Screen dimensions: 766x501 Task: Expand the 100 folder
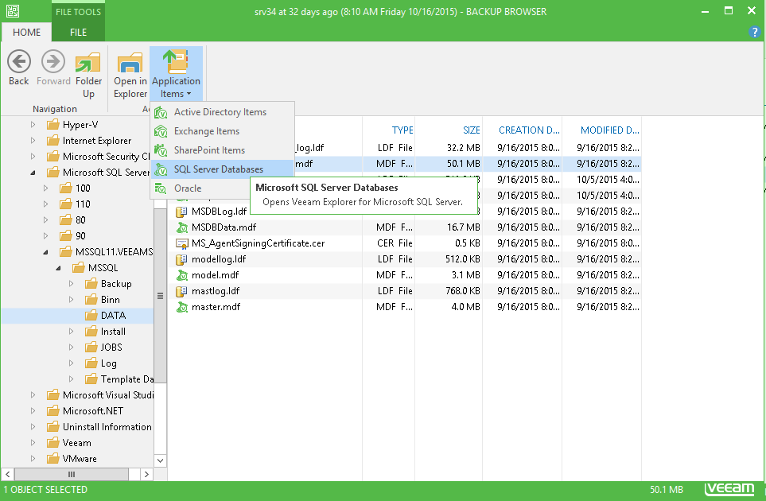click(45, 188)
